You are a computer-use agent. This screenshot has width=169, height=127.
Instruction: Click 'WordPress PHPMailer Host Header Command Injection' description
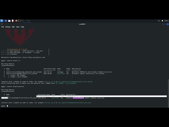pyautogui.click(x=92, y=72)
